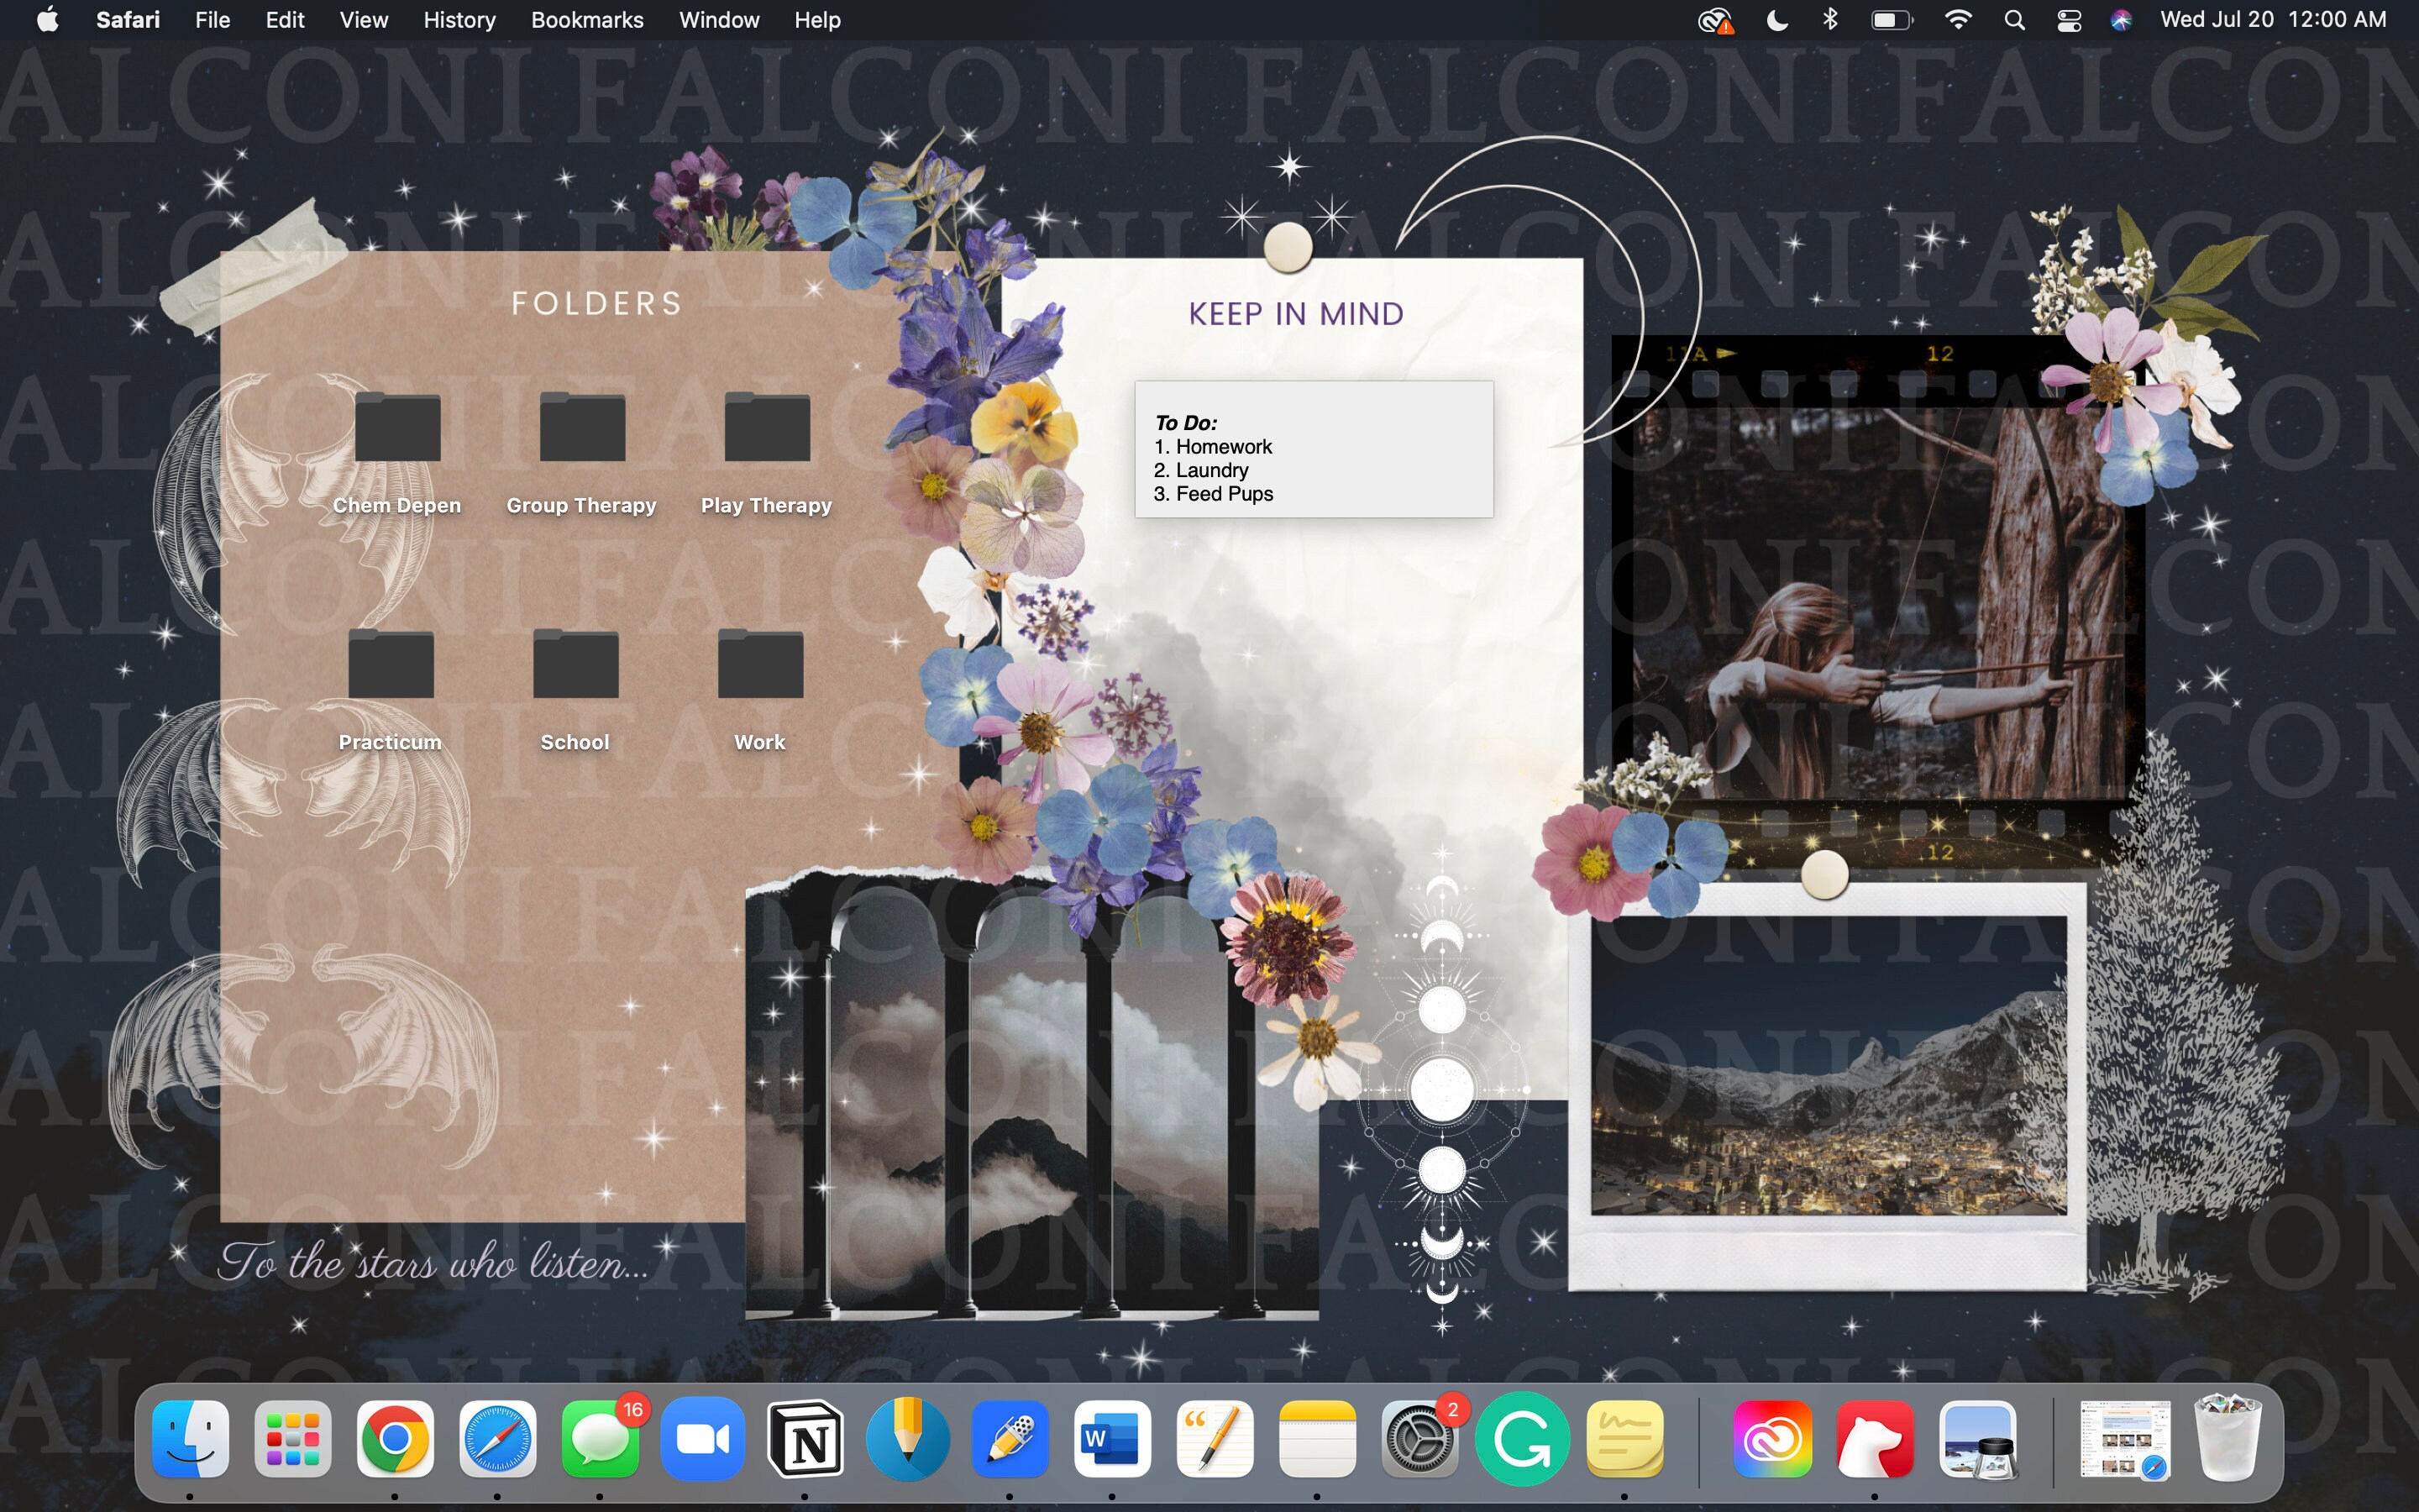Viewport: 2419px width, 1512px height.
Task: Open Notion from the Dock
Action: 806,1440
